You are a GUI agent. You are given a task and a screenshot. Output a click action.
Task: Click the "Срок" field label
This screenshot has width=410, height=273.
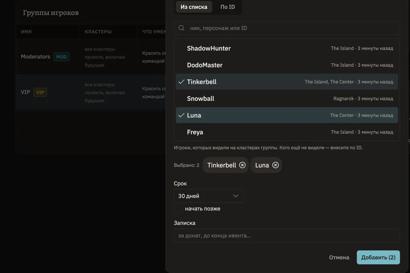pos(180,183)
